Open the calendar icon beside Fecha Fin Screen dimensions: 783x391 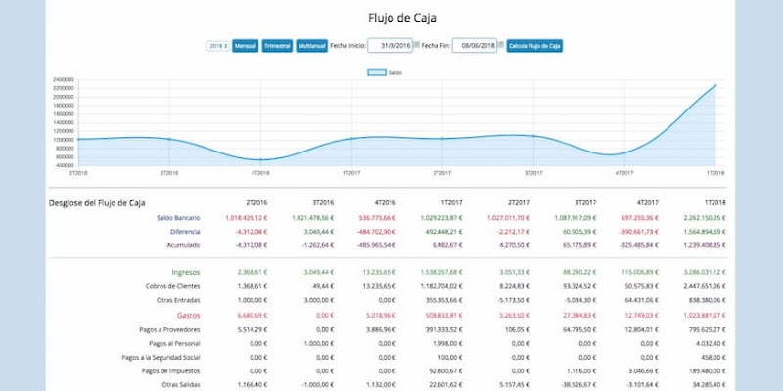(x=500, y=45)
